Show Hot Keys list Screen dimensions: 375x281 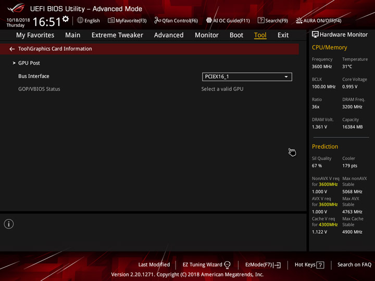(305, 265)
